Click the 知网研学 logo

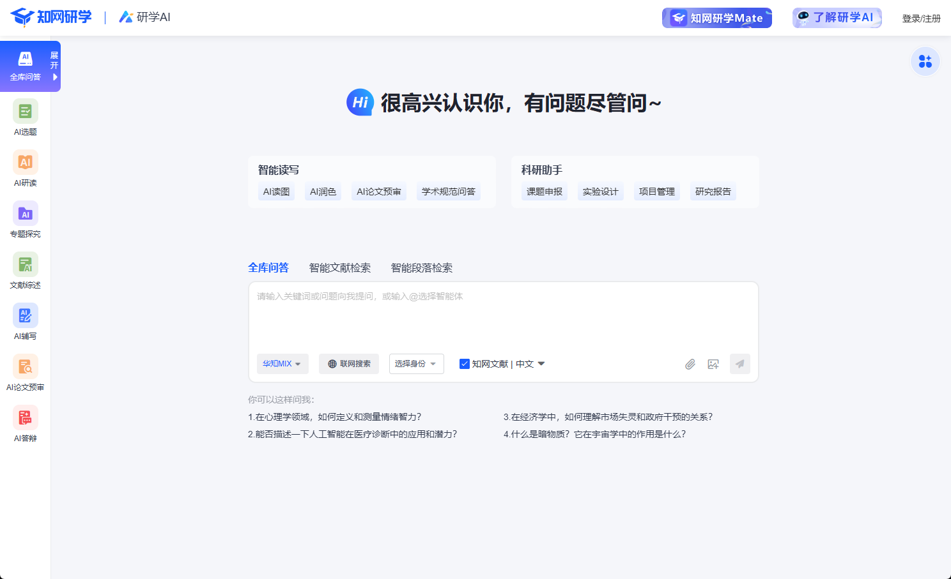coord(51,17)
